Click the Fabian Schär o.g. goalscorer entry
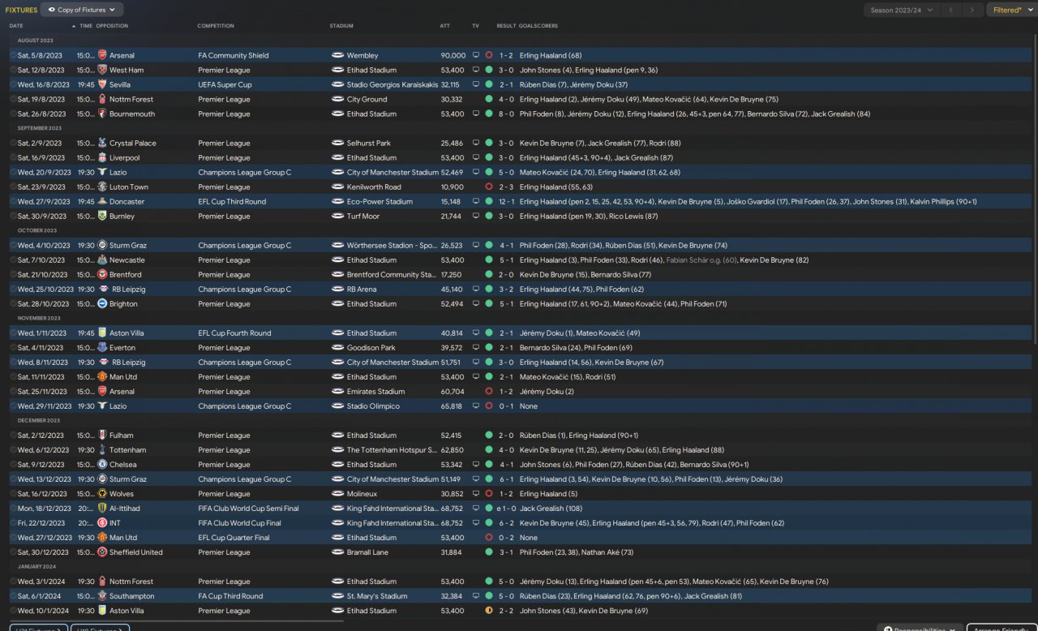 coord(701,260)
